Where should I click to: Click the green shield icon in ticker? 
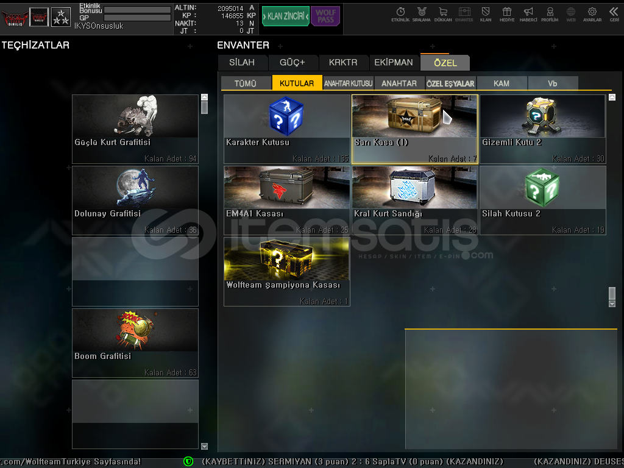pos(188,462)
